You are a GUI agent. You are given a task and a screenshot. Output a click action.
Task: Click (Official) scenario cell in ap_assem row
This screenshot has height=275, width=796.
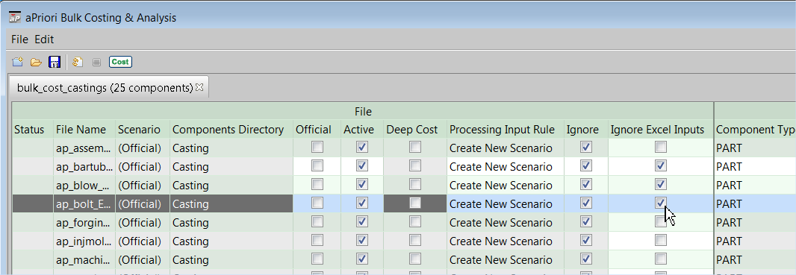(x=143, y=148)
